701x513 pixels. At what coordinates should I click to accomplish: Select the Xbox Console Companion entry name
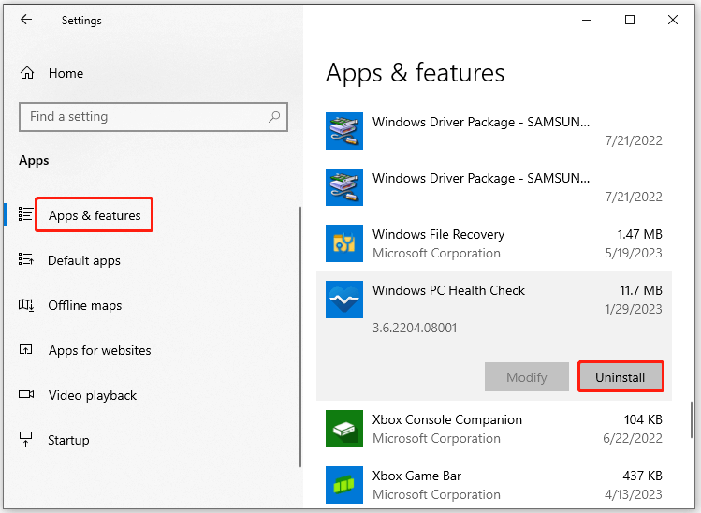point(447,419)
